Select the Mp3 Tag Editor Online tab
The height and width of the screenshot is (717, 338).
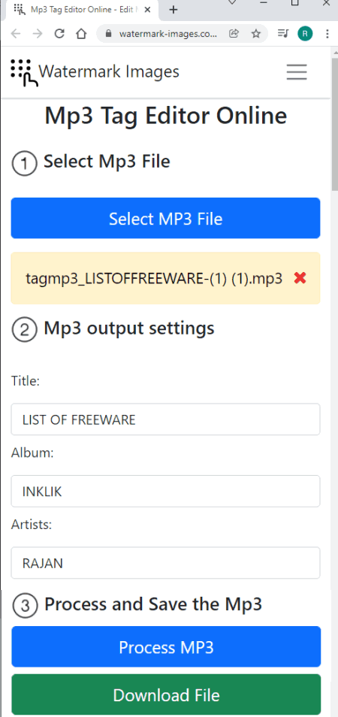coord(82,10)
